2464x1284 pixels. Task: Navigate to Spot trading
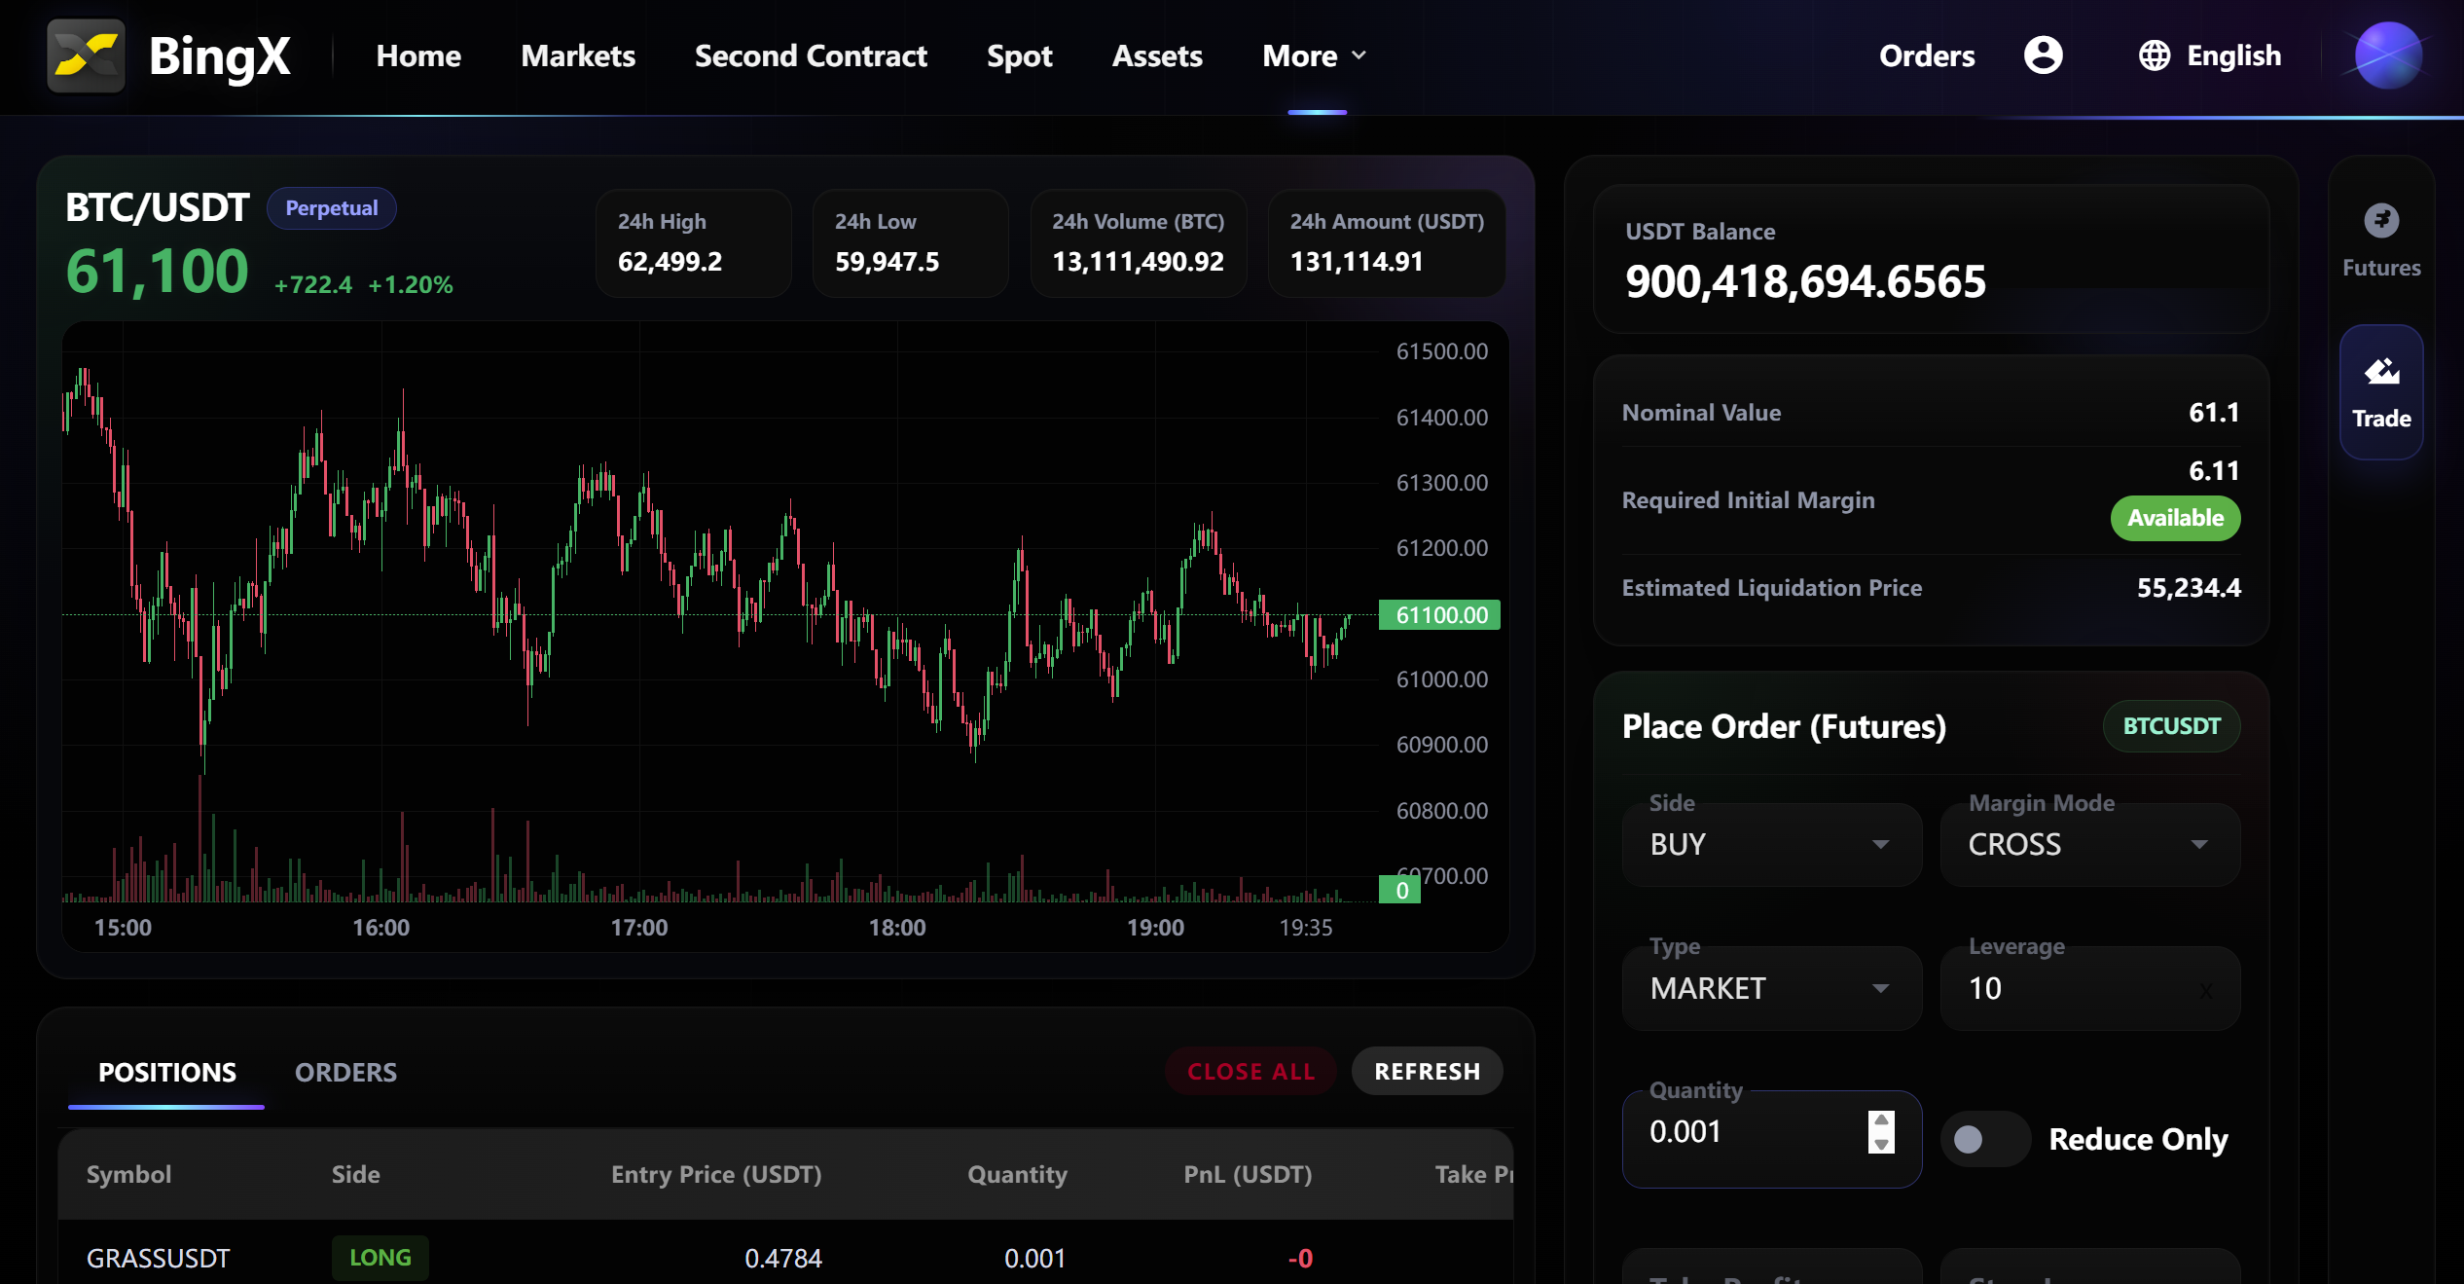pos(1019,55)
